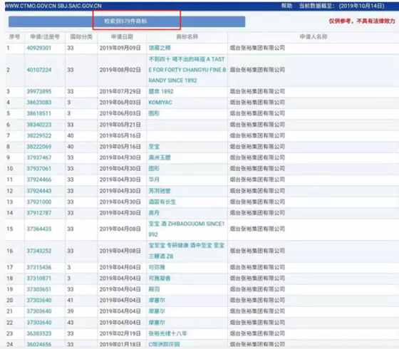Open application number 40929301
This screenshot has width=399, height=349.
coord(39,48)
